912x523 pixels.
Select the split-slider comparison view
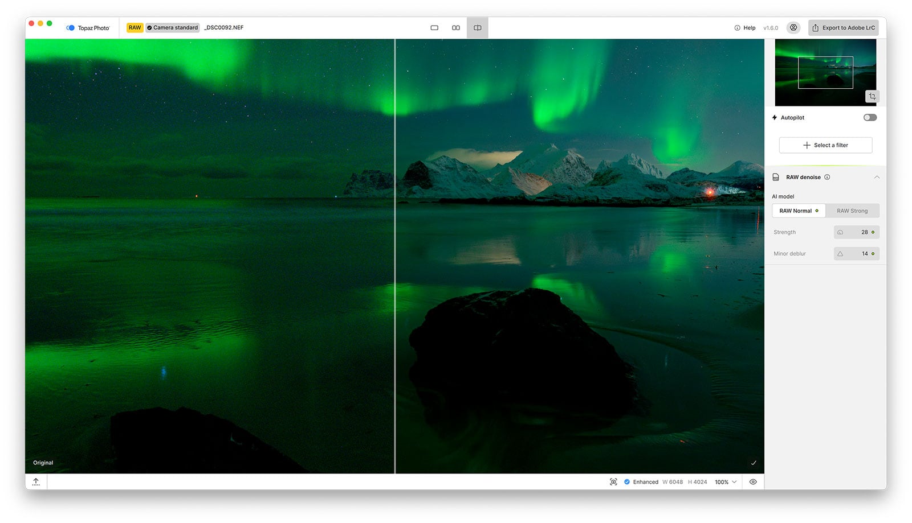pyautogui.click(x=478, y=28)
